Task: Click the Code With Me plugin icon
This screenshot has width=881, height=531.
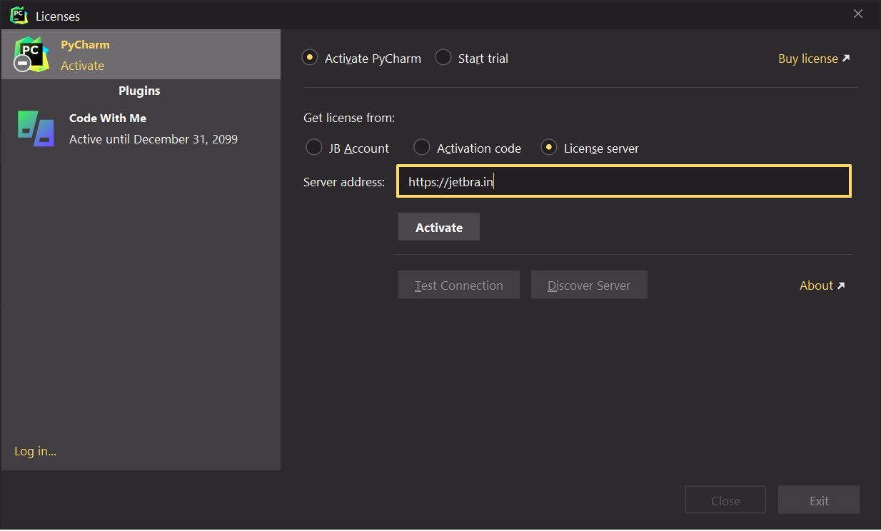Action: [36, 128]
